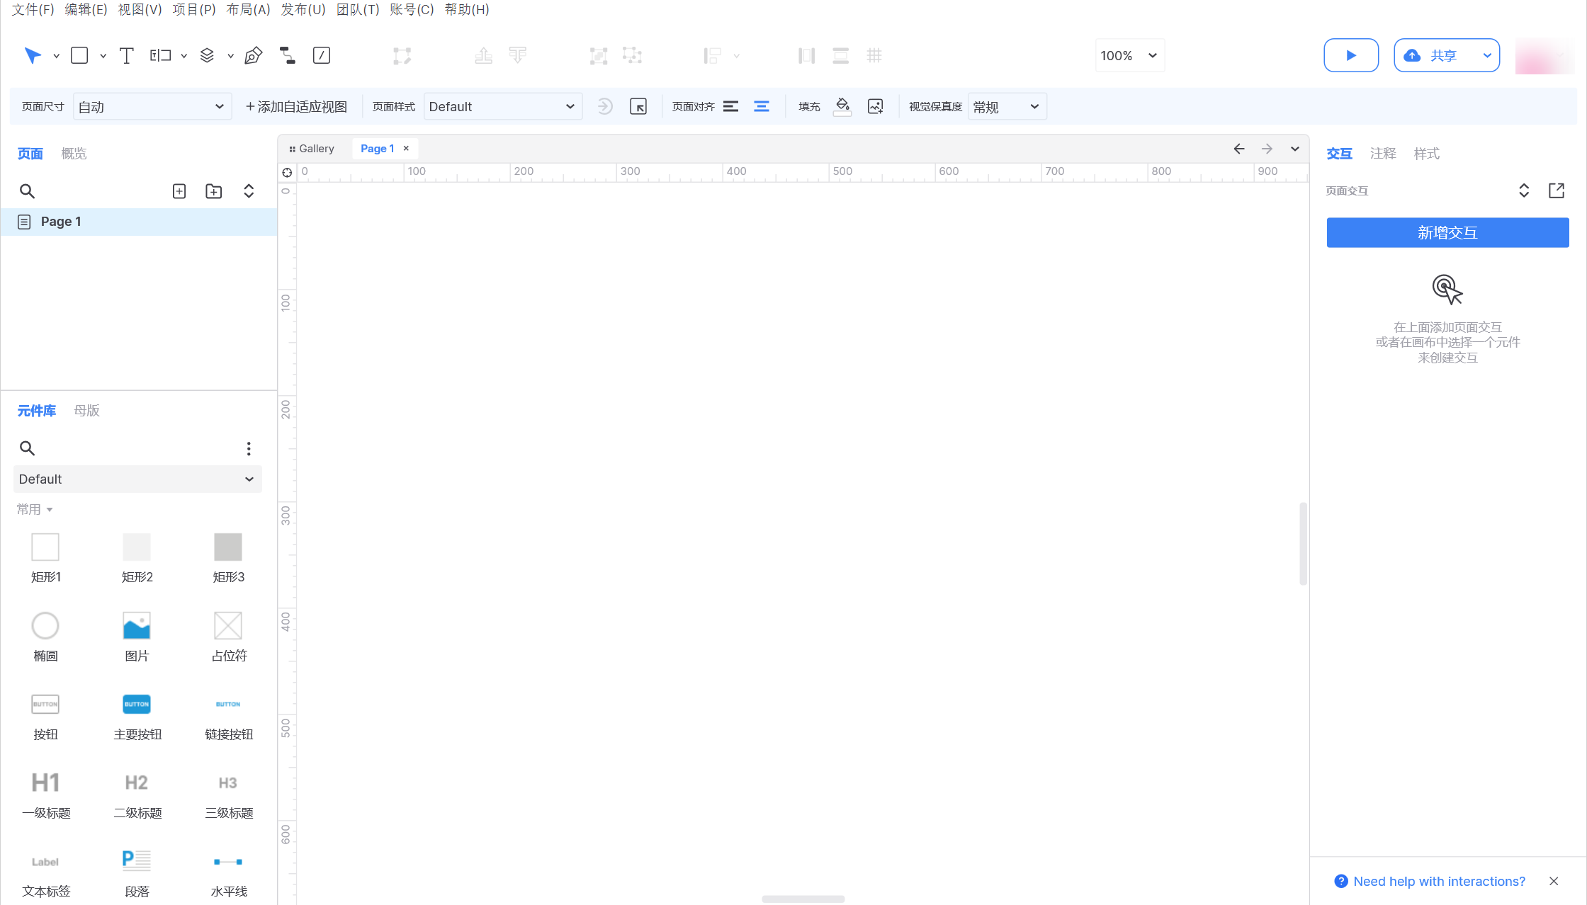Close the Page 1 tab

406,149
